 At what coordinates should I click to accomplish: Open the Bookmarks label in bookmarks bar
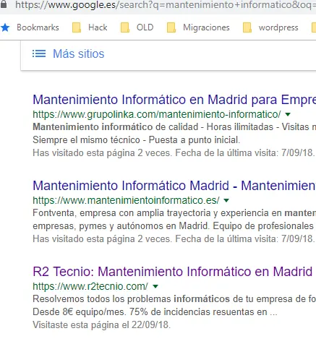click(x=38, y=27)
